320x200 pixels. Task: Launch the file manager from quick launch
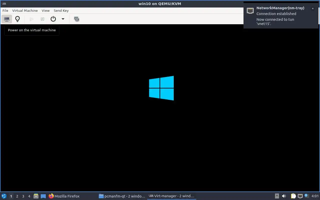[36, 196]
